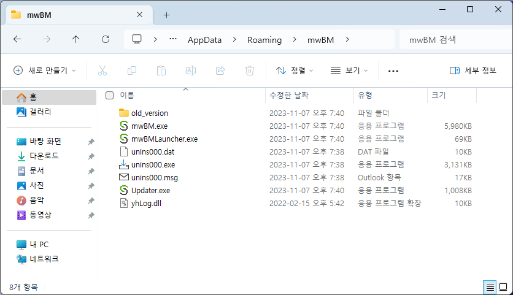Switch to large icons view in status bar
This screenshot has width=513, height=295.
click(503, 288)
